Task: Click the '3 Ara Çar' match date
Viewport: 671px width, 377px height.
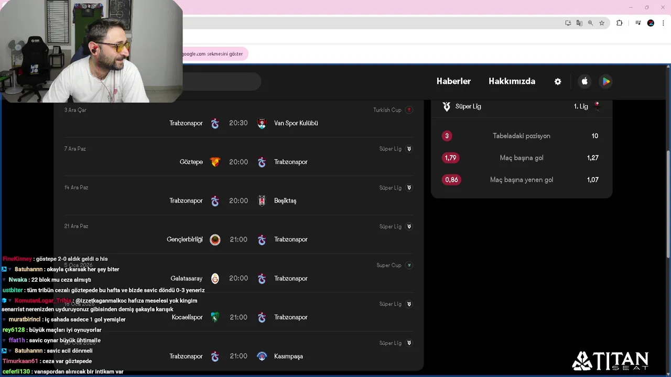Action: pyautogui.click(x=75, y=110)
